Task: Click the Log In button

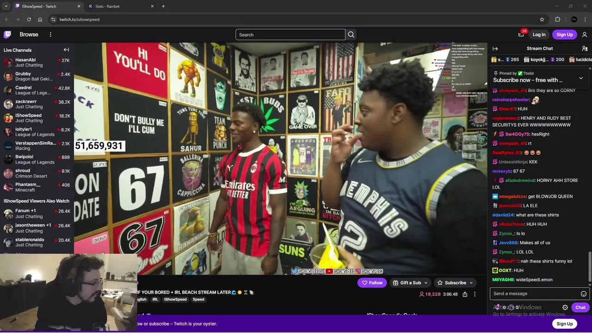Action: pos(539,35)
